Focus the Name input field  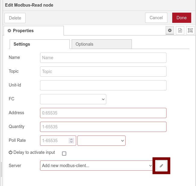tap(103, 58)
